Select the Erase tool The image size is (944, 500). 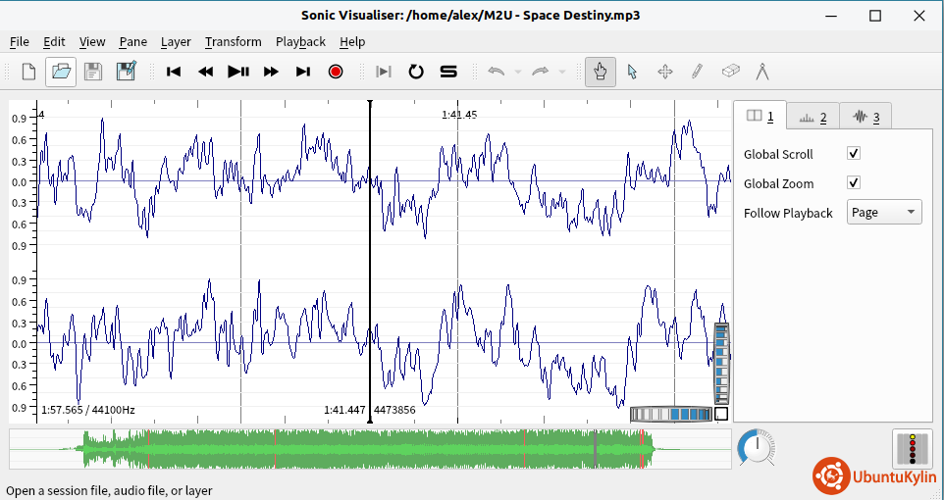pyautogui.click(x=729, y=72)
